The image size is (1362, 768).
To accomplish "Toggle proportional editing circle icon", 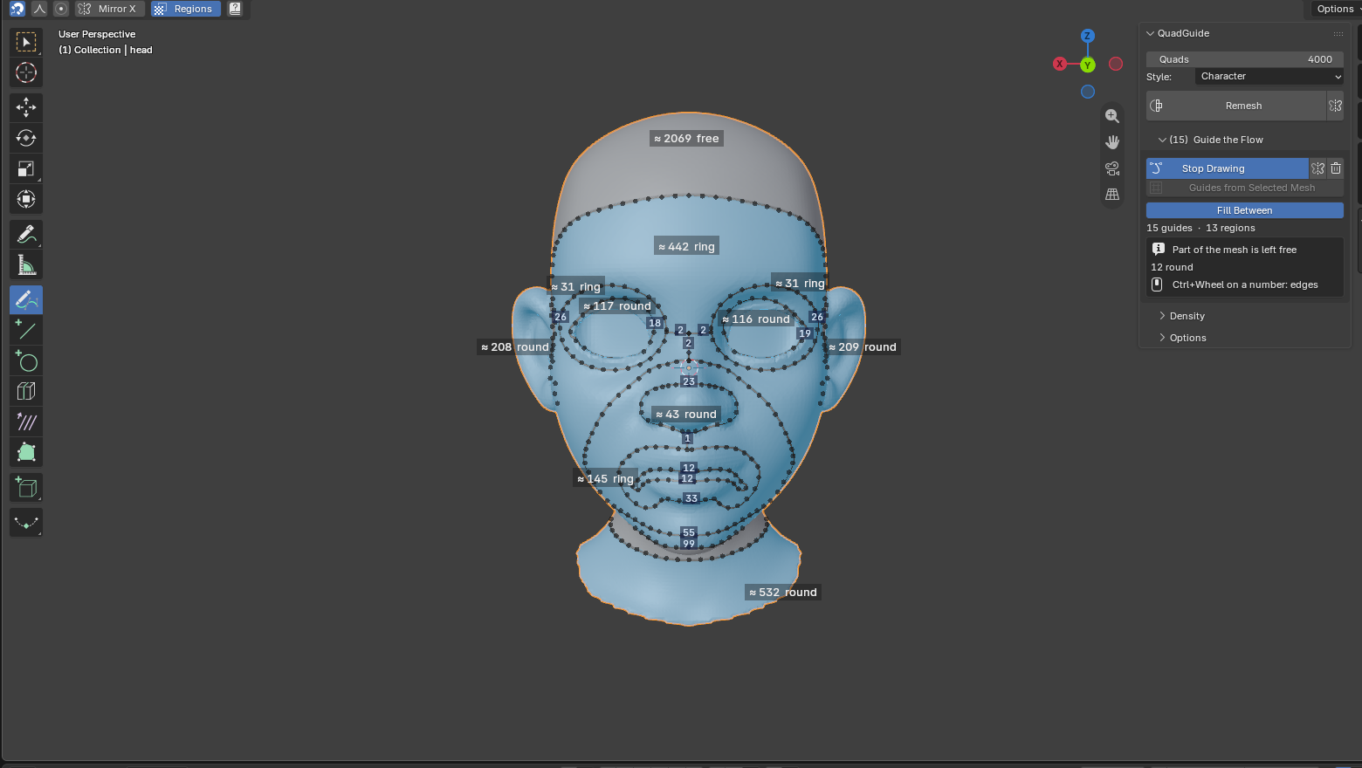I will tap(60, 9).
